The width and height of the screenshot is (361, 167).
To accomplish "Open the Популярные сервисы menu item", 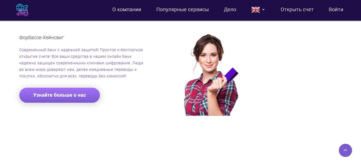I will [x=183, y=10].
